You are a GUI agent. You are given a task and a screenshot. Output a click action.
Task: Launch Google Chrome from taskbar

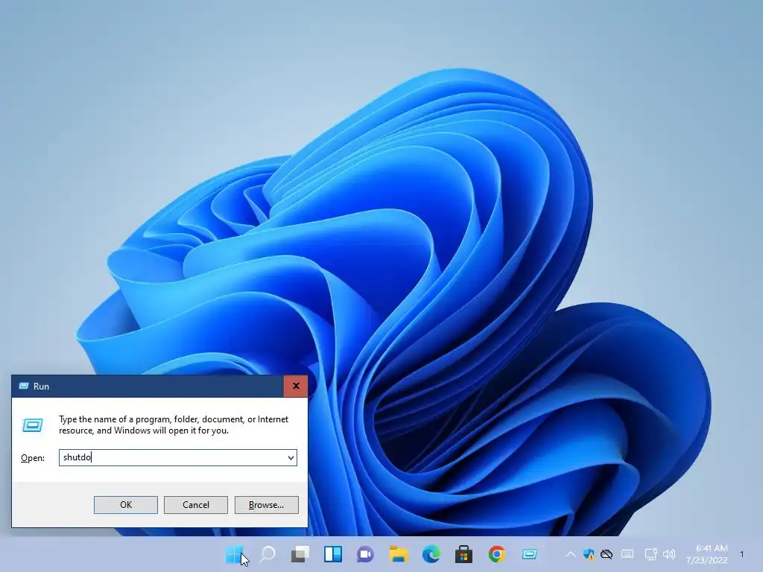pyautogui.click(x=496, y=554)
